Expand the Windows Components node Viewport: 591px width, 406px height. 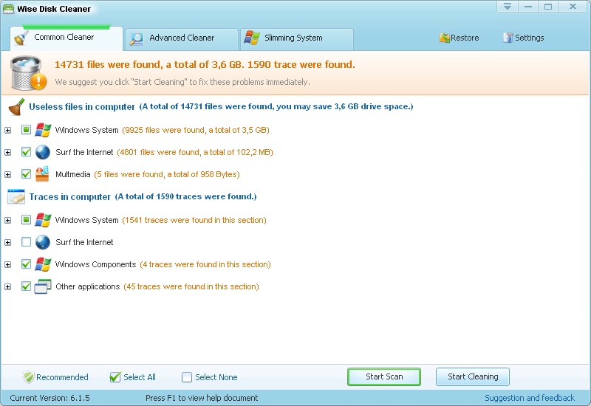[x=7, y=265]
